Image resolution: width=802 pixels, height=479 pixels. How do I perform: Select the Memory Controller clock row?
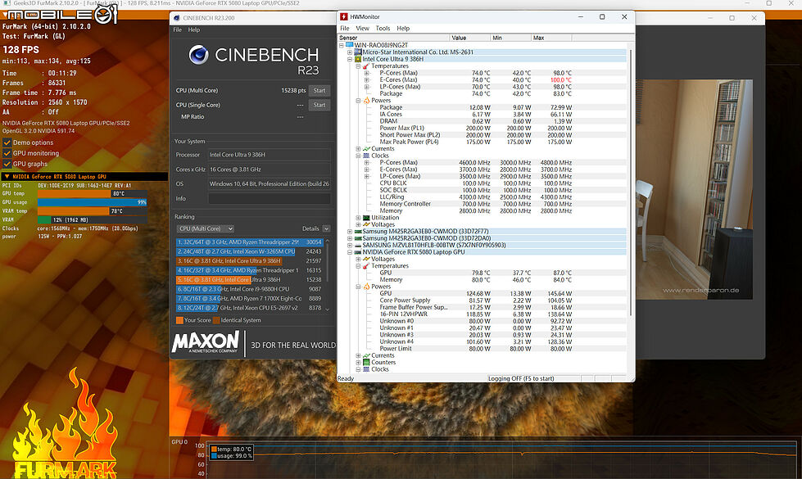coord(483,204)
